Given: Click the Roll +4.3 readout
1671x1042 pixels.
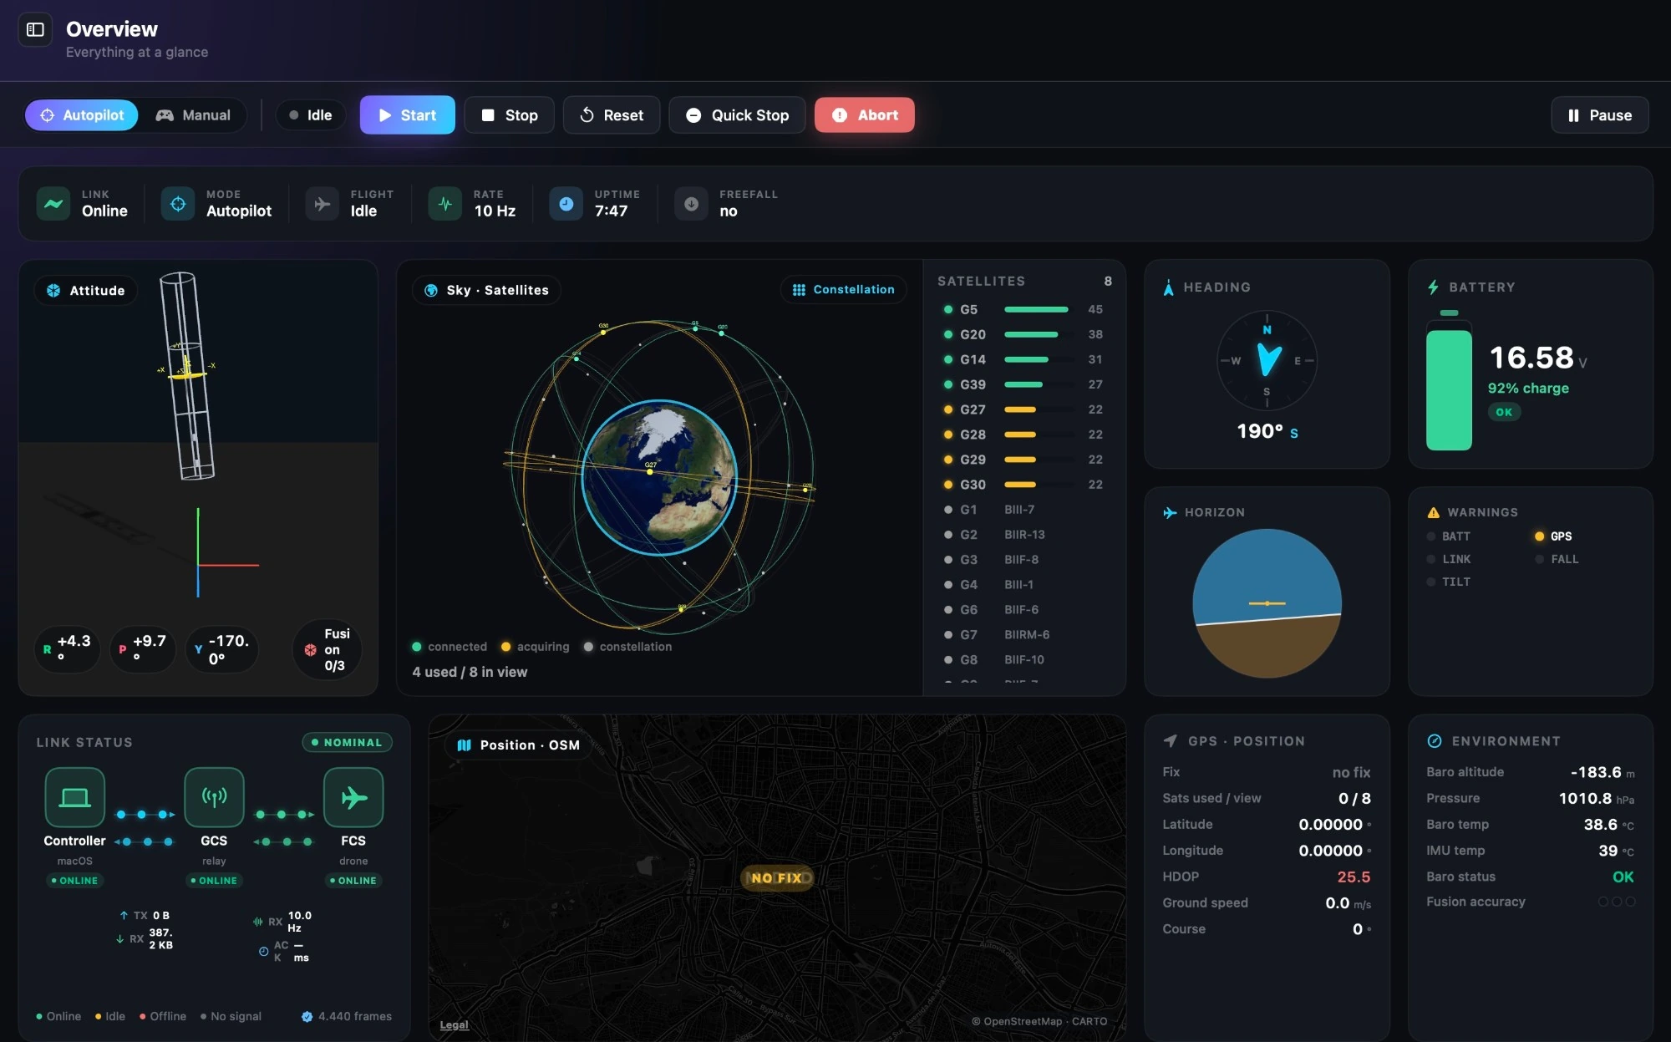Looking at the screenshot, I should (67, 649).
